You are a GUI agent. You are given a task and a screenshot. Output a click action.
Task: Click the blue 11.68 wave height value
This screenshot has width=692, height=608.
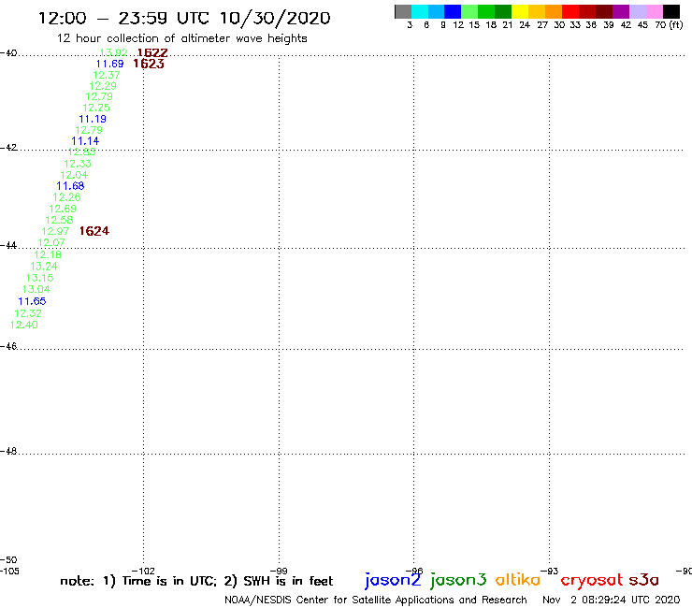(70, 186)
